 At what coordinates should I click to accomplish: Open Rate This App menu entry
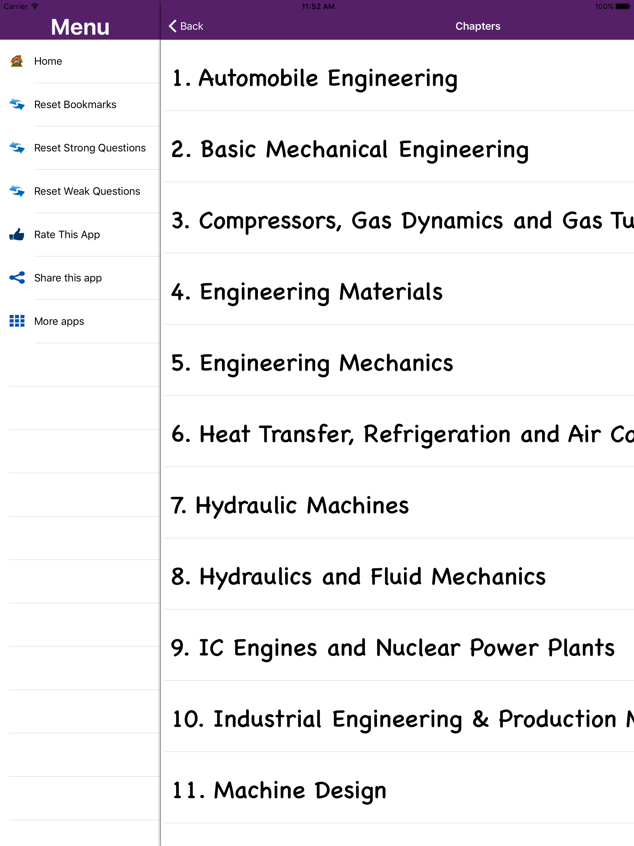(80, 234)
